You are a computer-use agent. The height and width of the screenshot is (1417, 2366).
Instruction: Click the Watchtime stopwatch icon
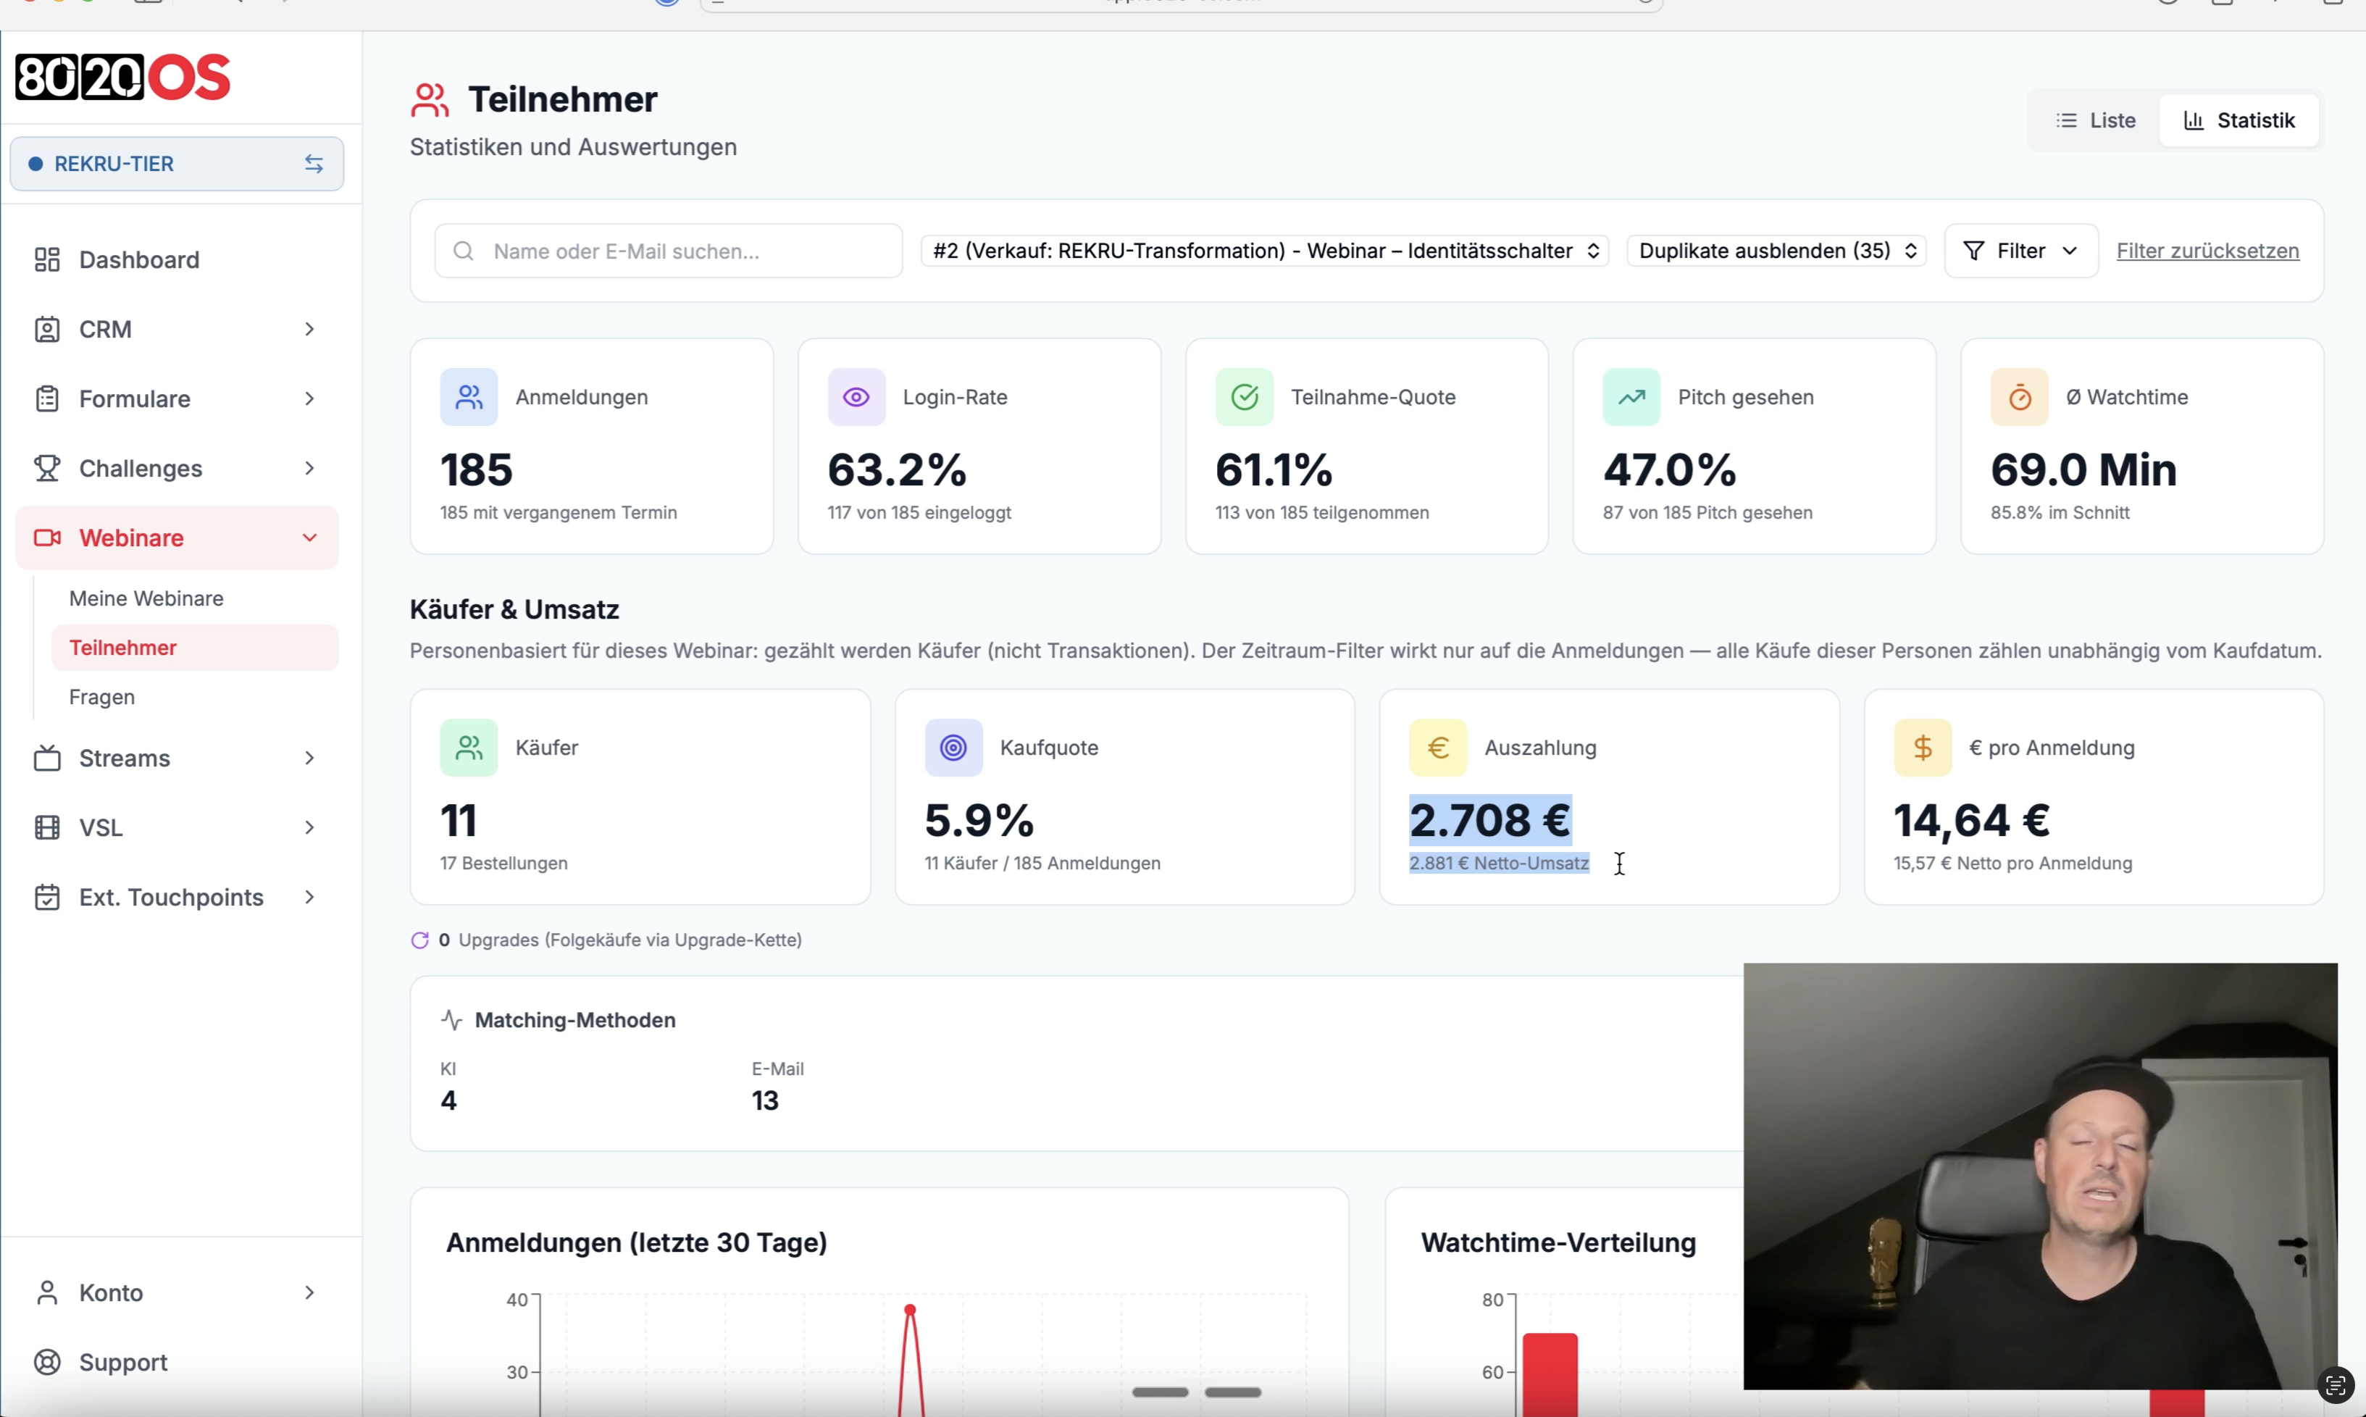[2018, 397]
